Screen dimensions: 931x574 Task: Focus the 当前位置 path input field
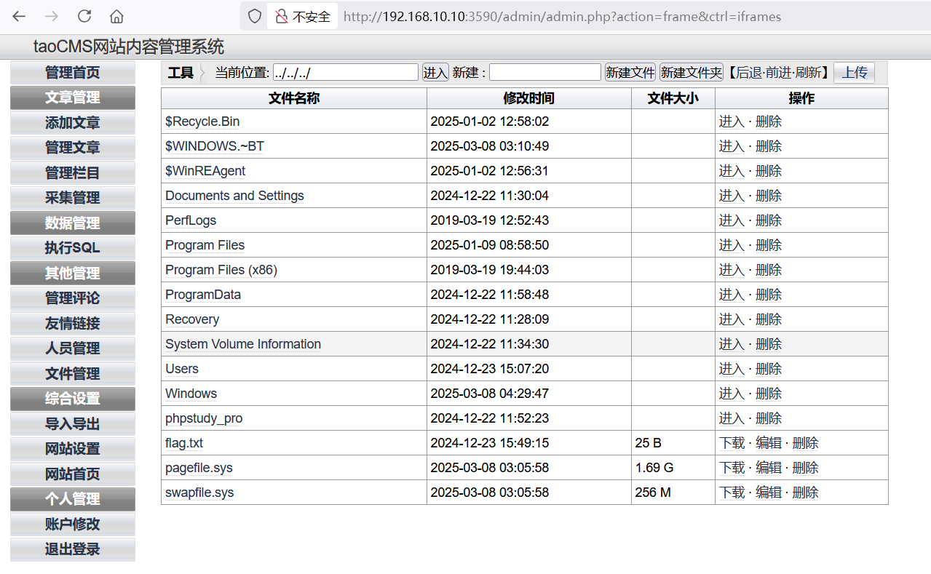[x=345, y=73]
